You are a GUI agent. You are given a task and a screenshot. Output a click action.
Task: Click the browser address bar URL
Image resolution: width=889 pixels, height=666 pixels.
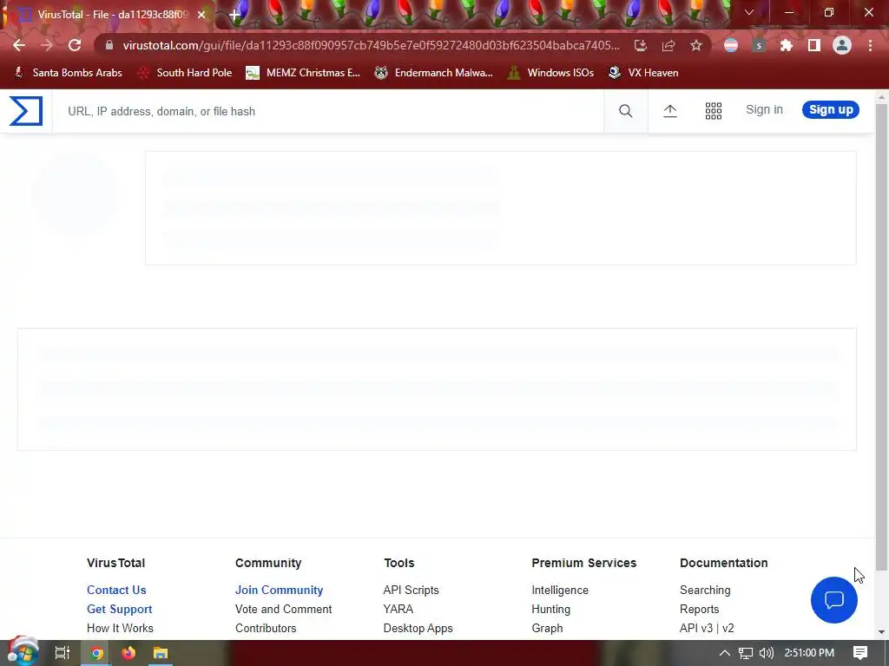[x=372, y=45]
